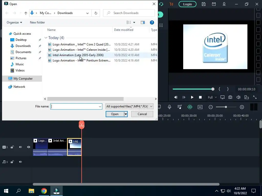The width and height of the screenshot is (262, 196).
Task: Zoom in timeline with plus icon
Action: coord(242,107)
